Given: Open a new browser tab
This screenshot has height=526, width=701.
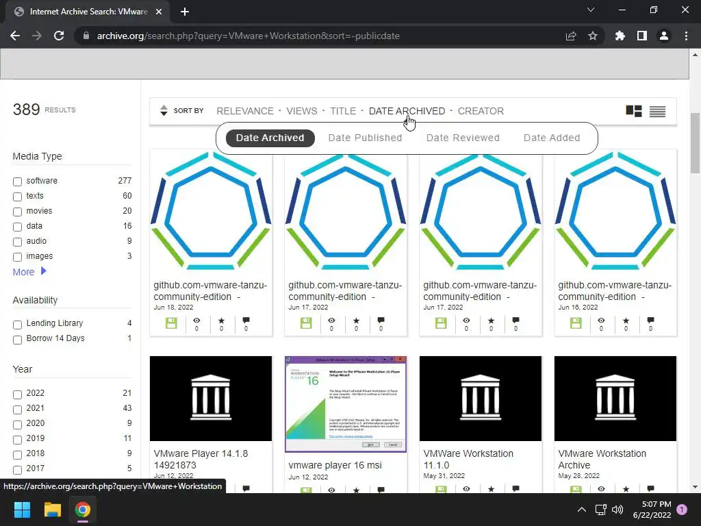Looking at the screenshot, I should tap(185, 12).
